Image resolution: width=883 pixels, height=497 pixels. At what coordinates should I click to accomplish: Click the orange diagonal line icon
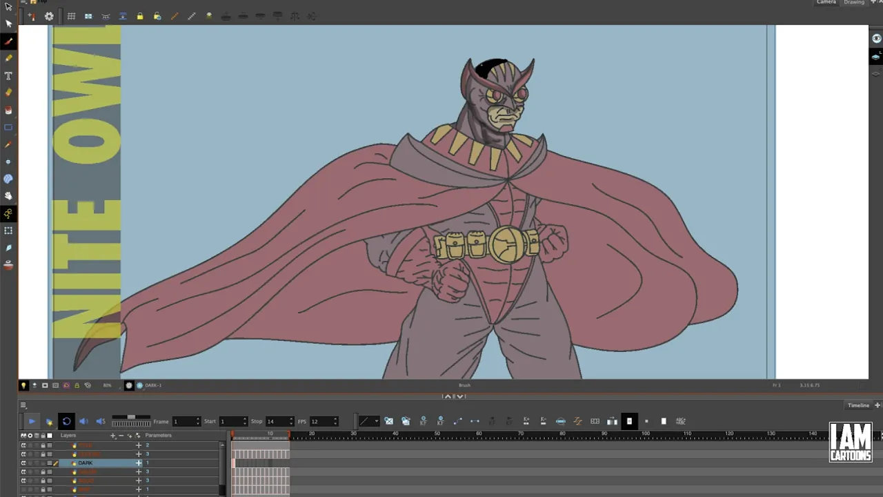click(175, 16)
